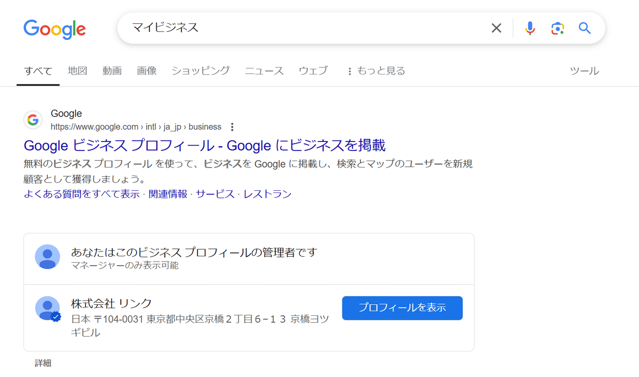
Task: Open サービス sitelink
Action: 215,194
